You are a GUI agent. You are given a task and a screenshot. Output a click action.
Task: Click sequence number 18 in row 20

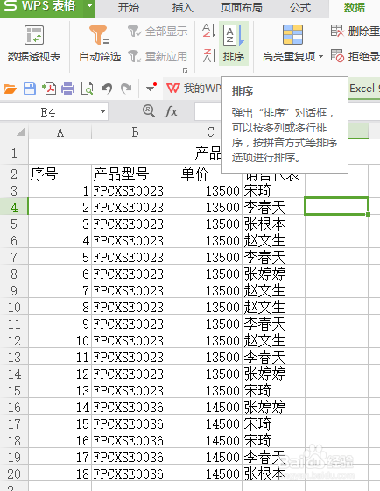tap(60, 473)
